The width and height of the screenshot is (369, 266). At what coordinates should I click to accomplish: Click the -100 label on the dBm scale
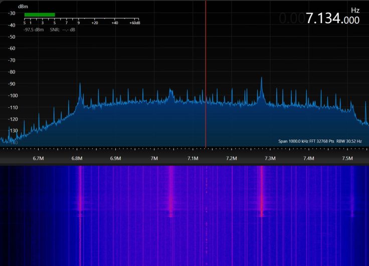(10, 95)
